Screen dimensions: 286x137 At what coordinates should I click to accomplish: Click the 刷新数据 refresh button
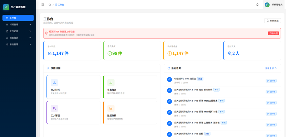coord(272,21)
